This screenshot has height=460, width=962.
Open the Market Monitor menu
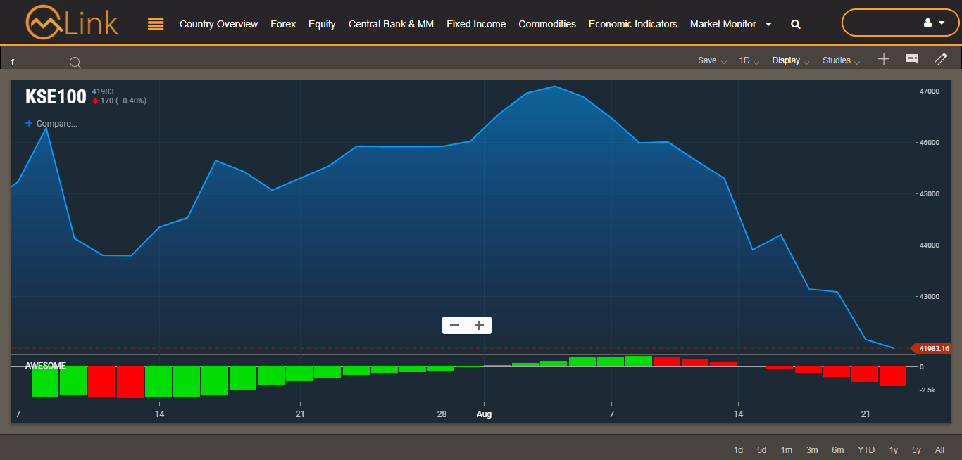pyautogui.click(x=723, y=24)
